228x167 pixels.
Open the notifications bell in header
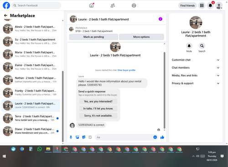[210, 5]
